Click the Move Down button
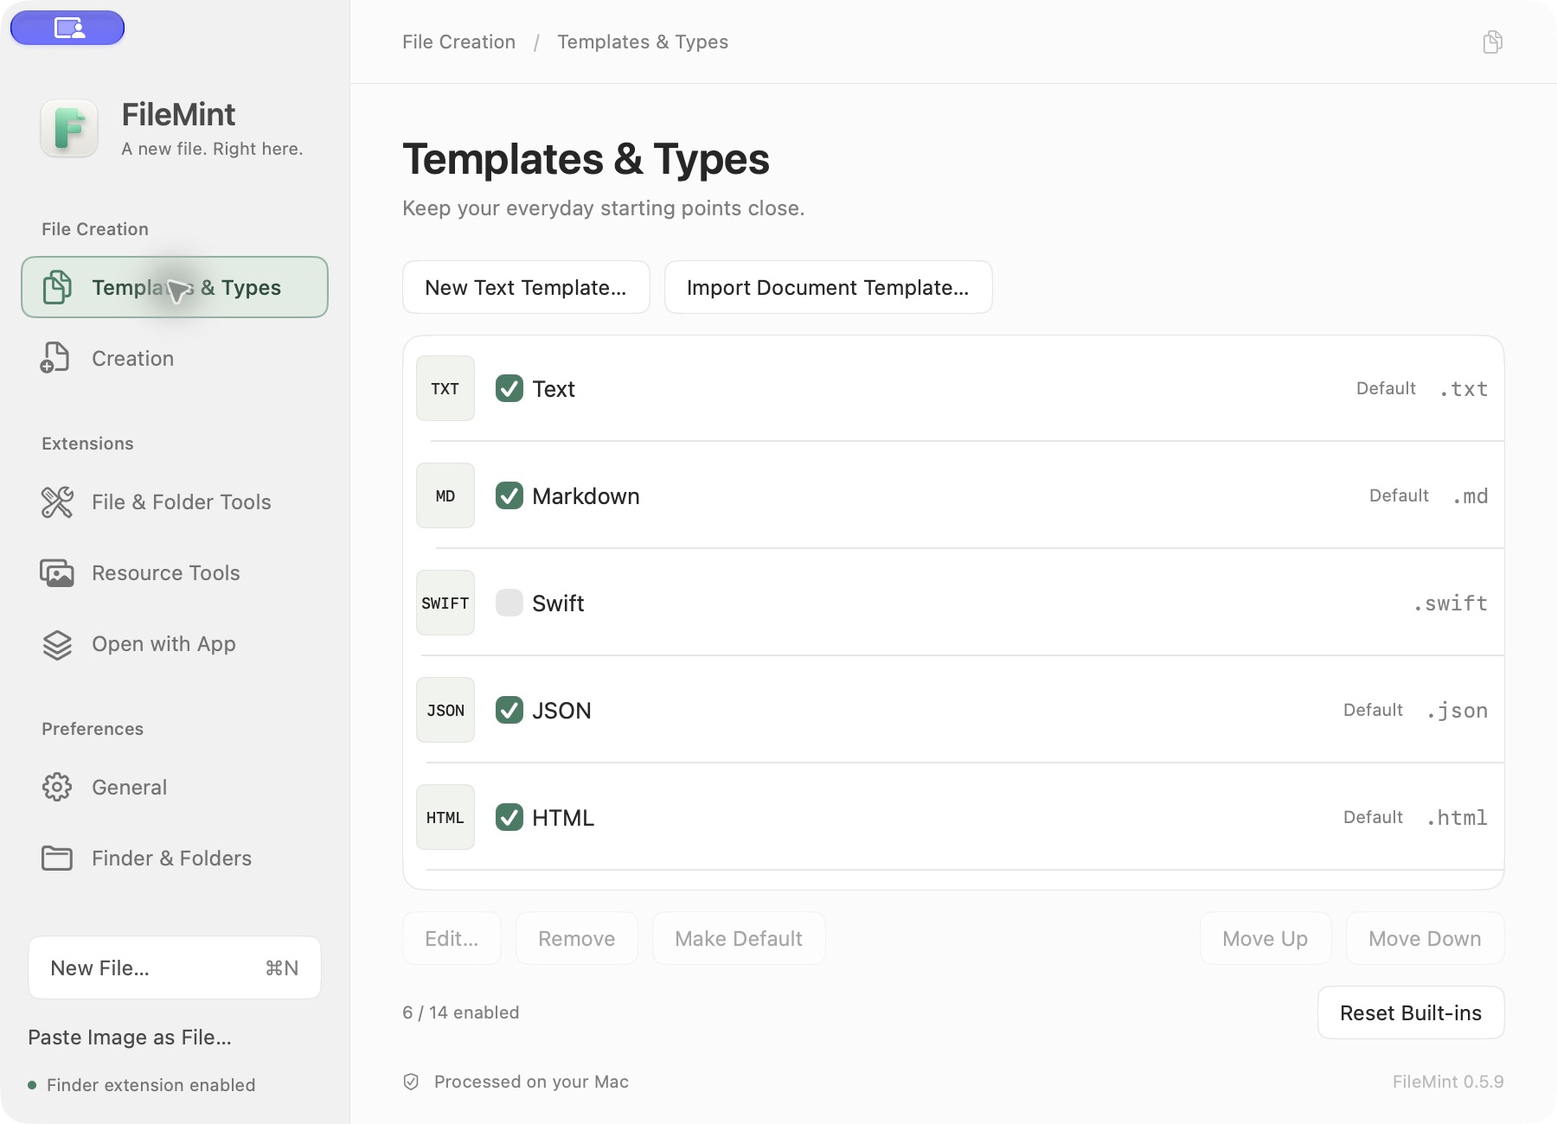The height and width of the screenshot is (1124, 1557). point(1425,938)
